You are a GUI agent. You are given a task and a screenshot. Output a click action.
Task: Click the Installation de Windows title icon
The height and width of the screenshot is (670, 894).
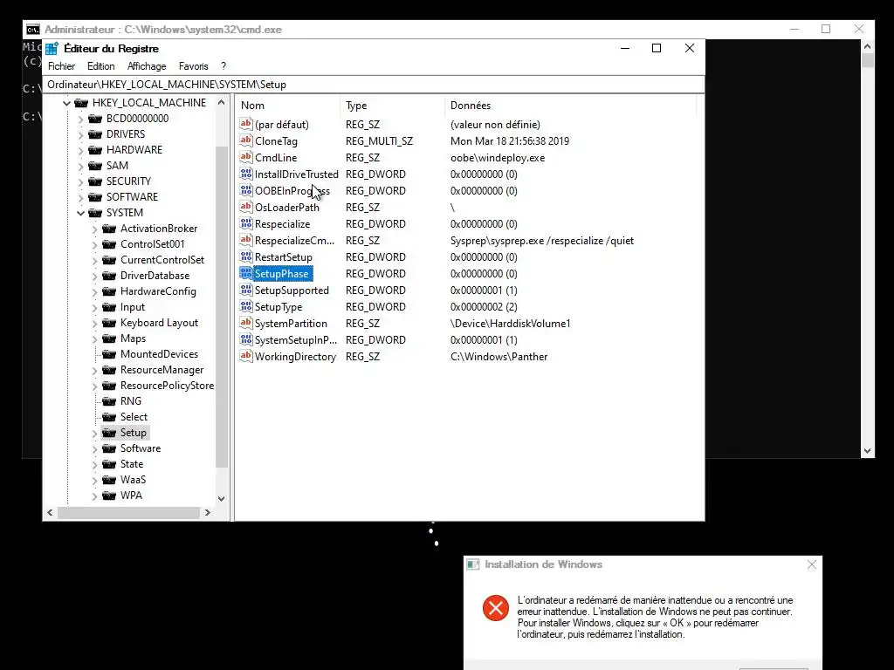pos(472,564)
